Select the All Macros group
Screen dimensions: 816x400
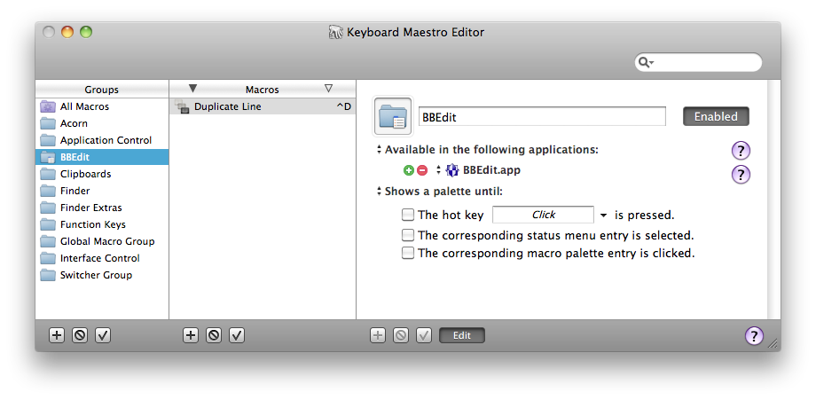click(x=102, y=106)
